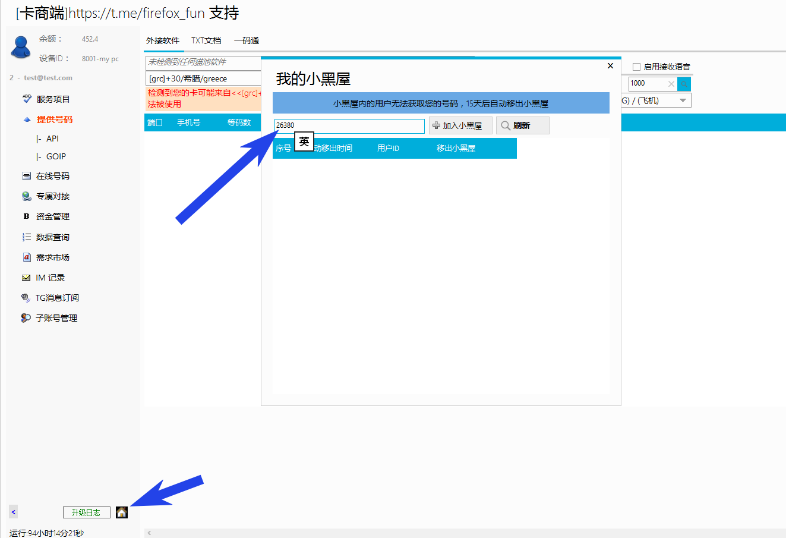The image size is (786, 538).
Task: Switch to the TXT文档 tab
Action: [206, 40]
